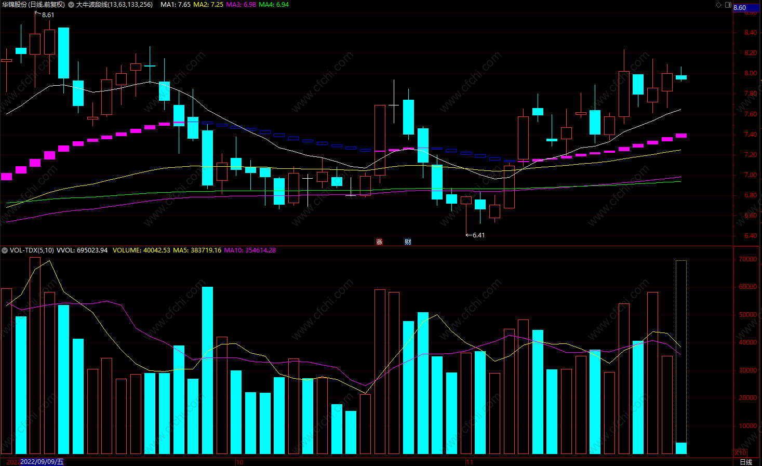Click the VOLUME: 40042.53 readout

tap(141, 250)
